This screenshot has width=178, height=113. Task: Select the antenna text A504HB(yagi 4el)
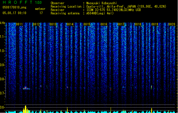(x=100, y=13)
